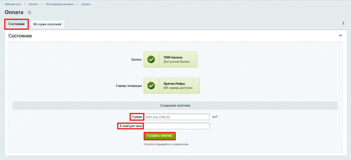Click the Баланс label
Viewport: 351px width, 160px height.
[x=136, y=59]
